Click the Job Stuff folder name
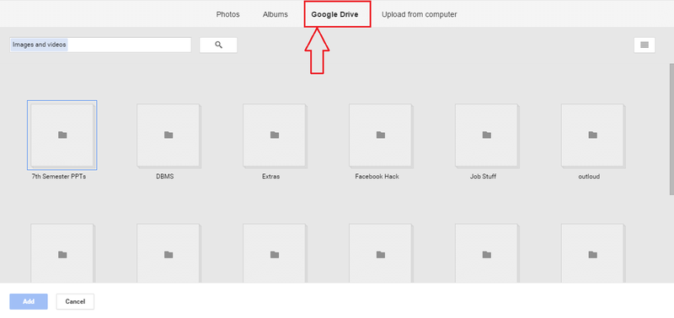Screen dimensions: 674x318 (x=483, y=177)
